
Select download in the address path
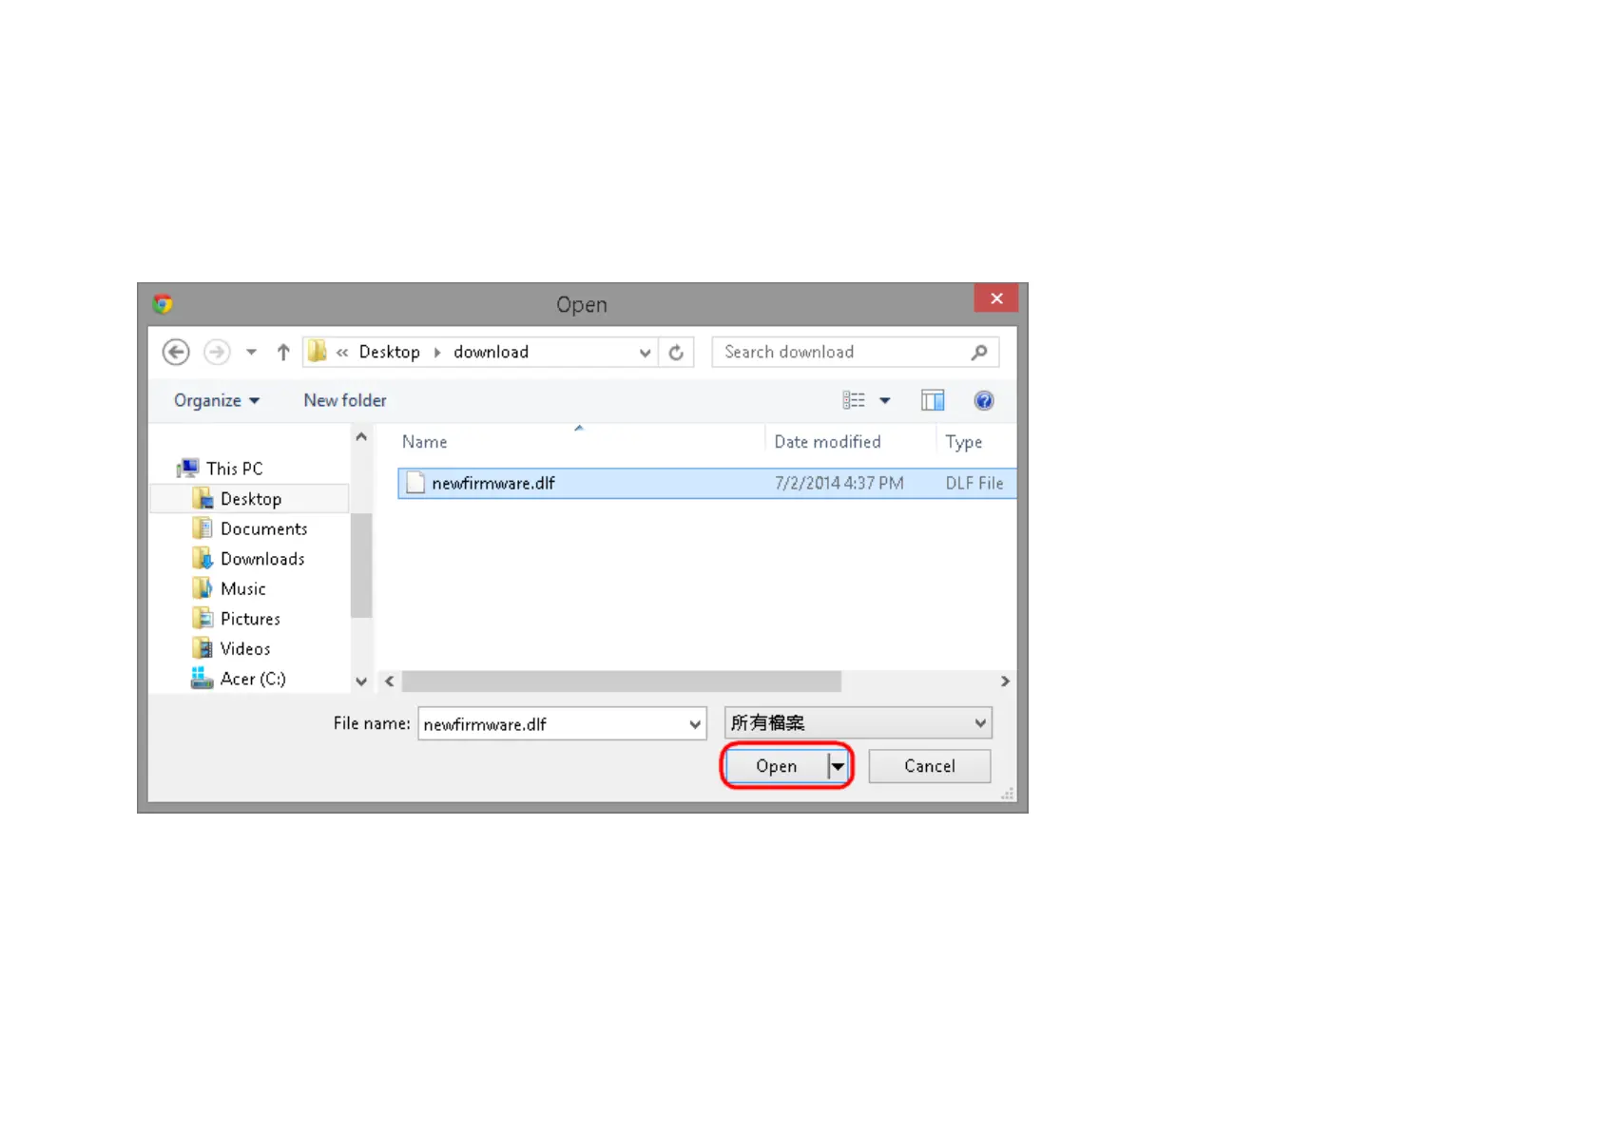(491, 352)
